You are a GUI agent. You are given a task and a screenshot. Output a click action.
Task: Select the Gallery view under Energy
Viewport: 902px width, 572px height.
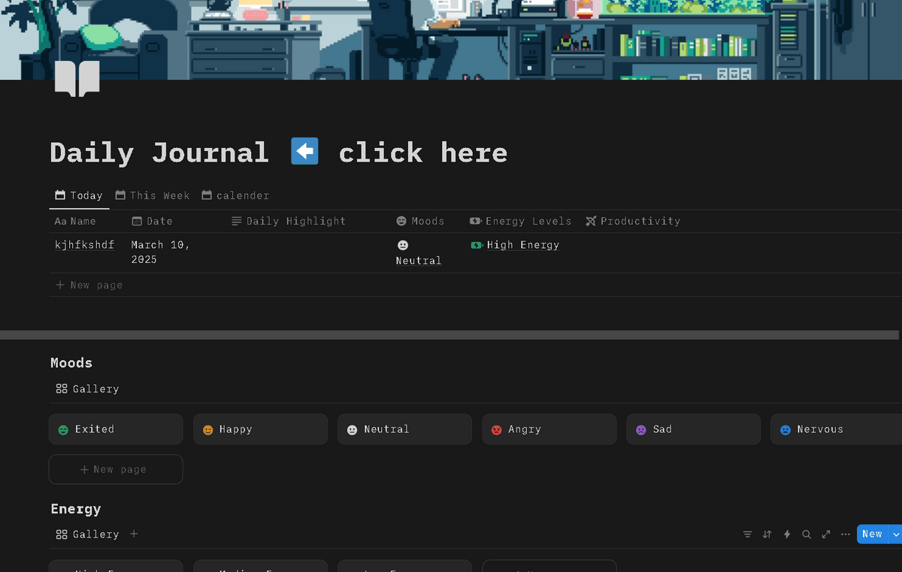(x=87, y=534)
